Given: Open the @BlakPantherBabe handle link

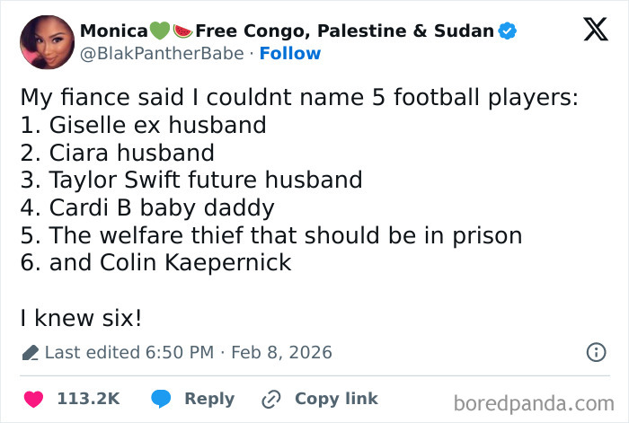Looking at the screenshot, I should [162, 53].
